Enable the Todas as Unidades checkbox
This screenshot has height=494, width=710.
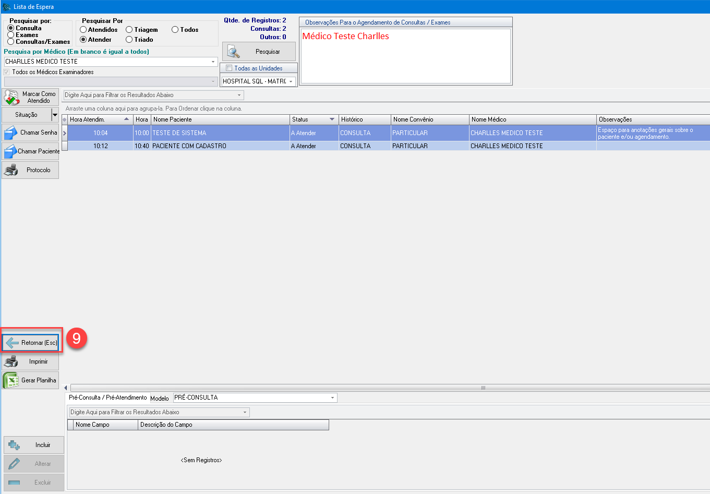(229, 68)
